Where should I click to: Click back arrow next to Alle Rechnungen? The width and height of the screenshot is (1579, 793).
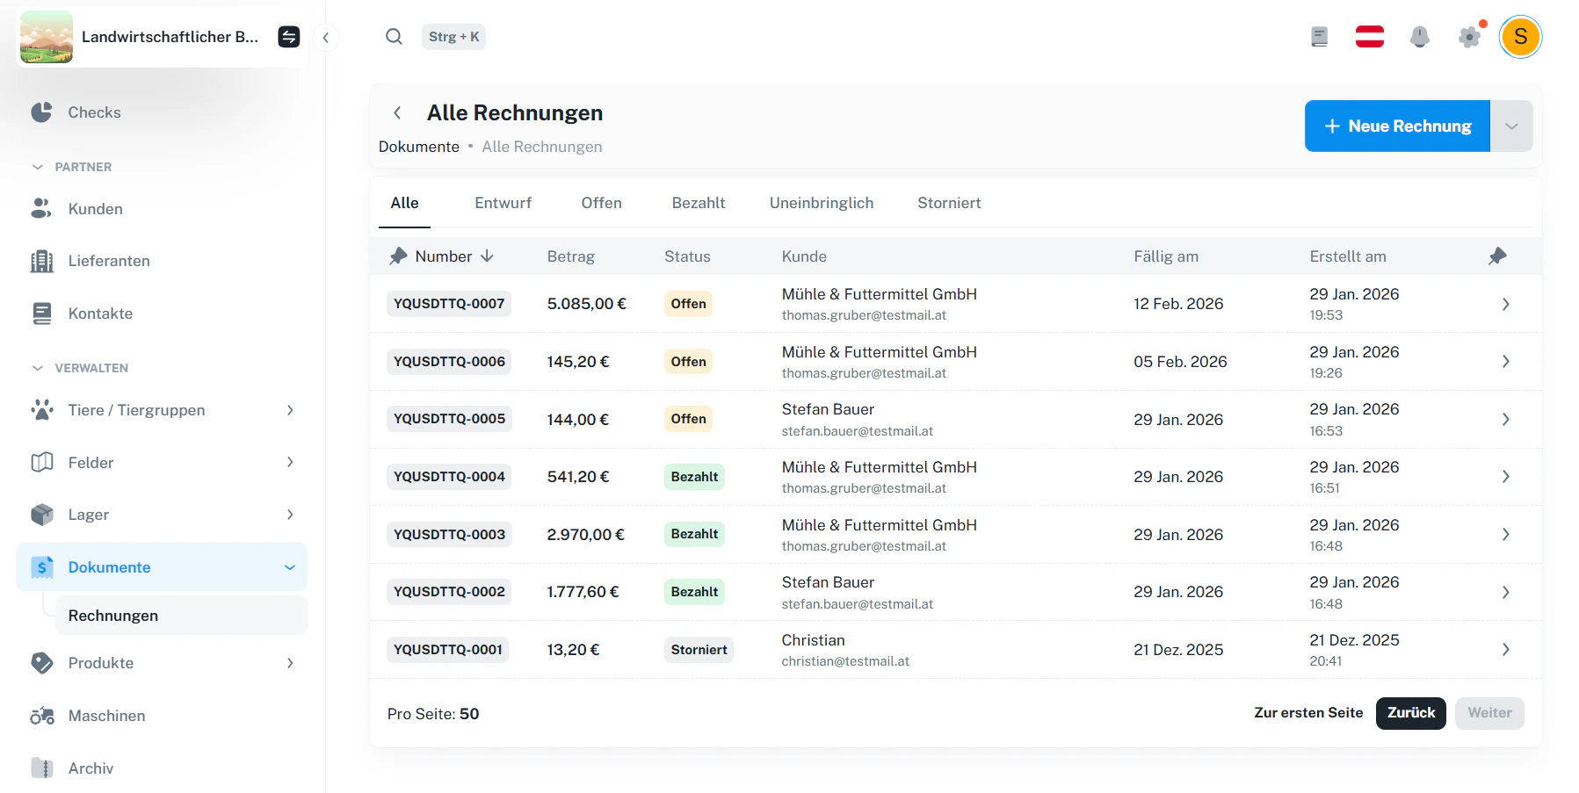(397, 112)
